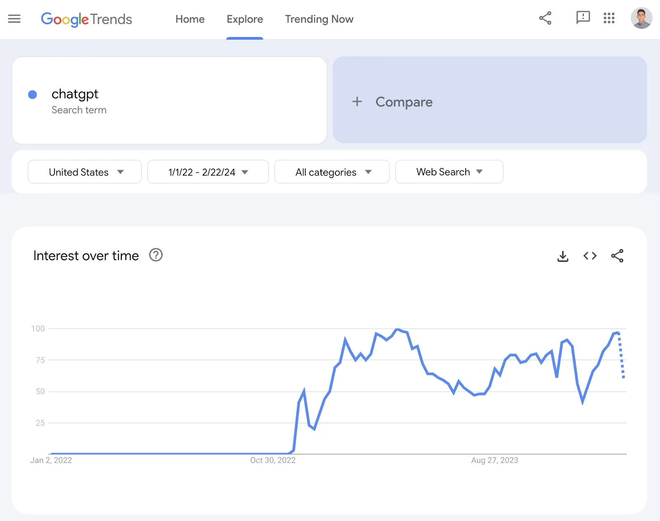Open the navigation hamburger menu
The image size is (660, 521).
click(14, 19)
